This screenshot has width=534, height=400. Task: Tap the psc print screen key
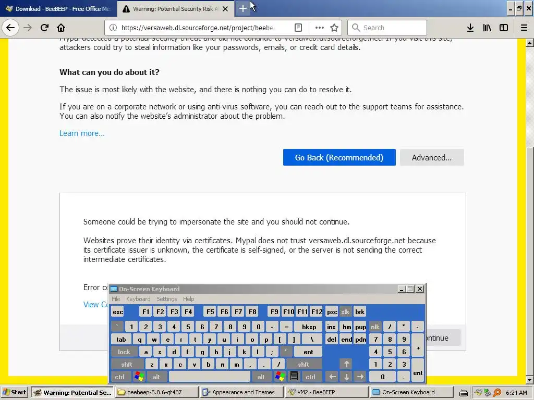(x=332, y=312)
